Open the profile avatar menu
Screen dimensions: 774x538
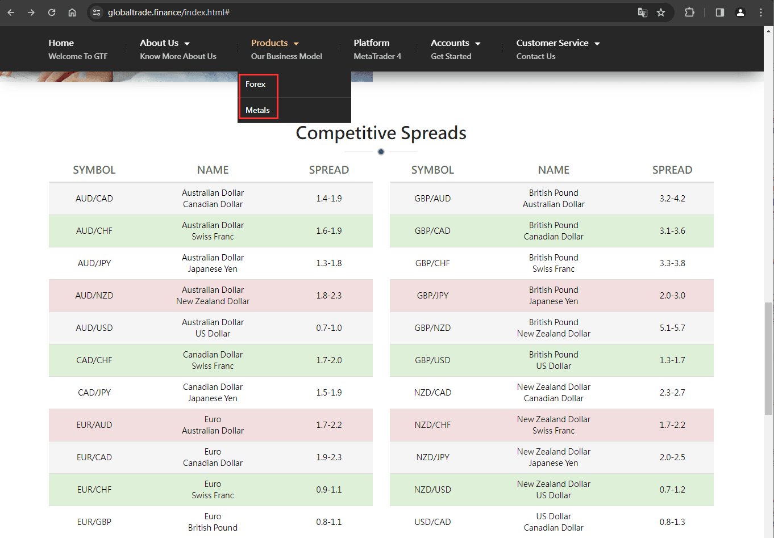[740, 12]
